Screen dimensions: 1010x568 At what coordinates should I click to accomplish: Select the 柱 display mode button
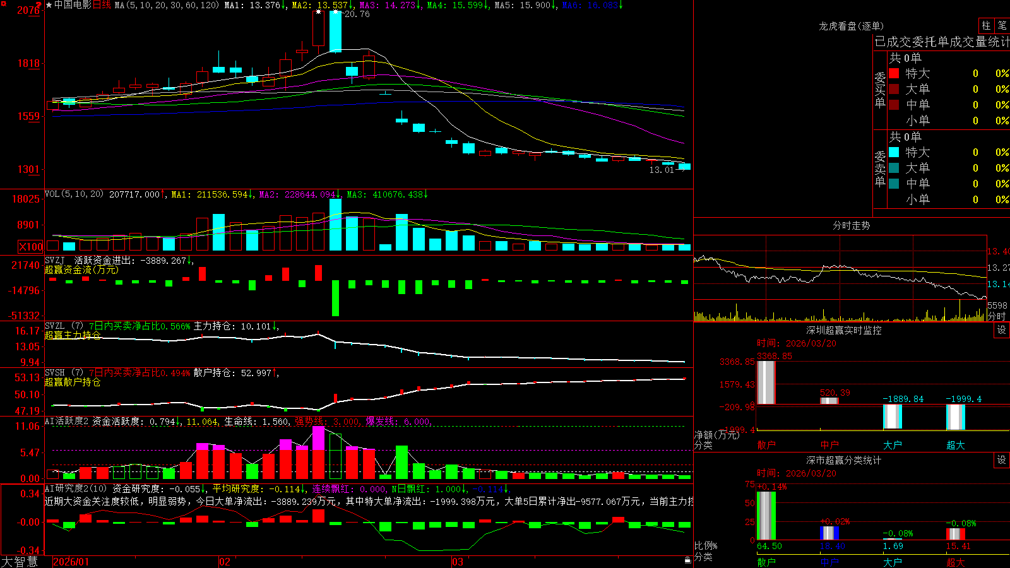tap(986, 26)
